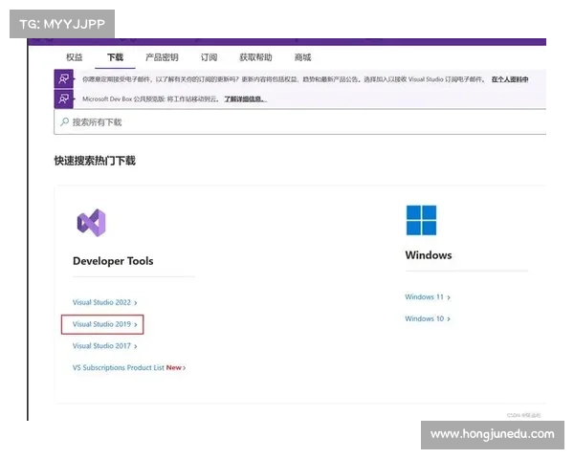
Task: Click the Developer Tools heading
Action: pos(113,261)
